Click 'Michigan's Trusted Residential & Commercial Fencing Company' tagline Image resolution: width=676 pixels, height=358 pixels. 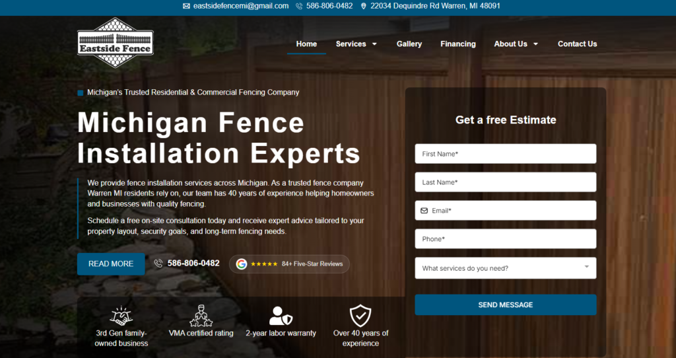coord(193,92)
